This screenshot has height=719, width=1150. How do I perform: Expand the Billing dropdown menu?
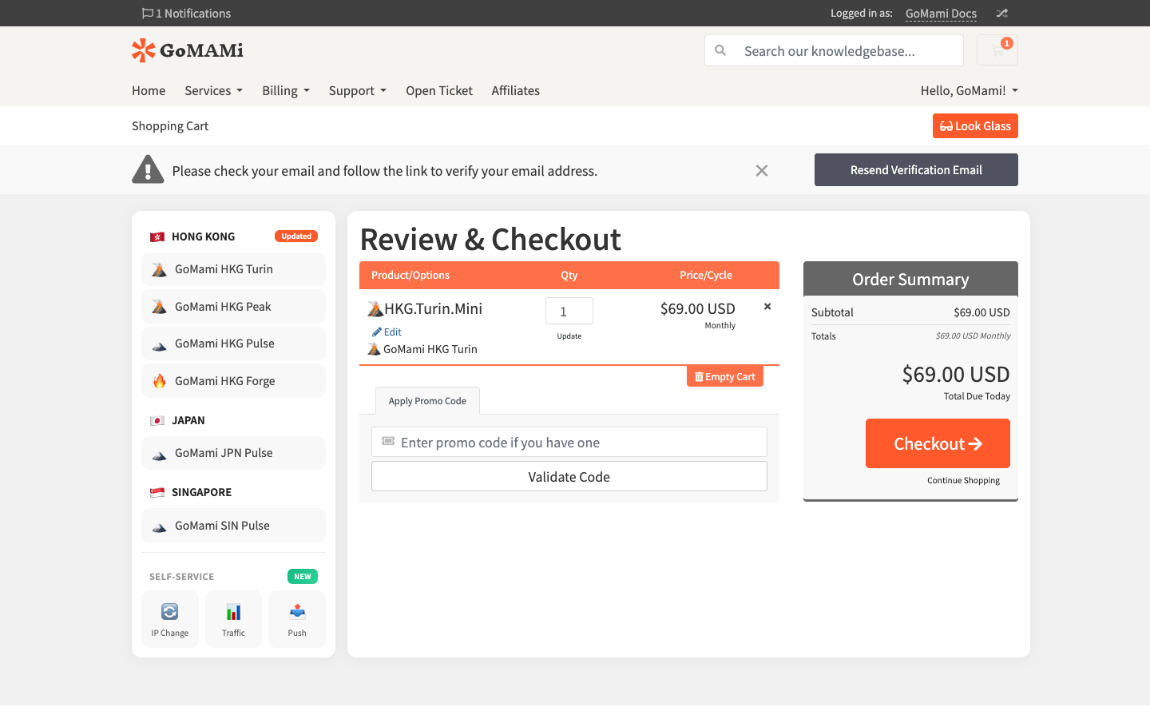click(286, 90)
